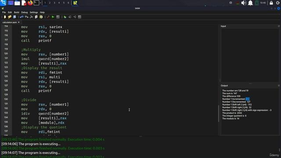Switch to workspace 5

pyautogui.click(x=64, y=3)
